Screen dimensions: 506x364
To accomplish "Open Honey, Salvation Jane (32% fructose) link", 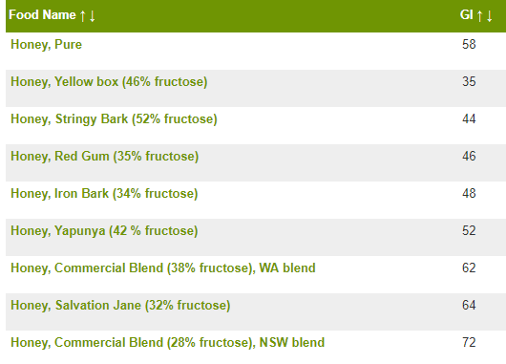I will [120, 305].
